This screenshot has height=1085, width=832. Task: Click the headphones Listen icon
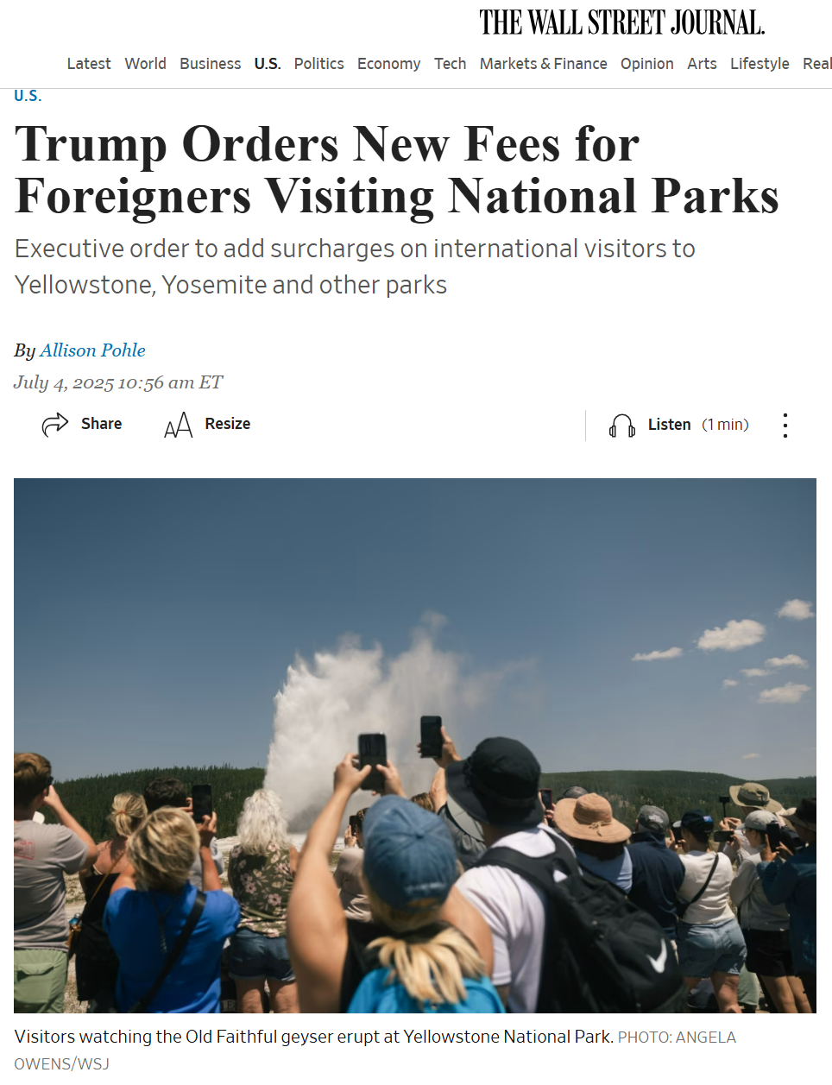coord(622,425)
